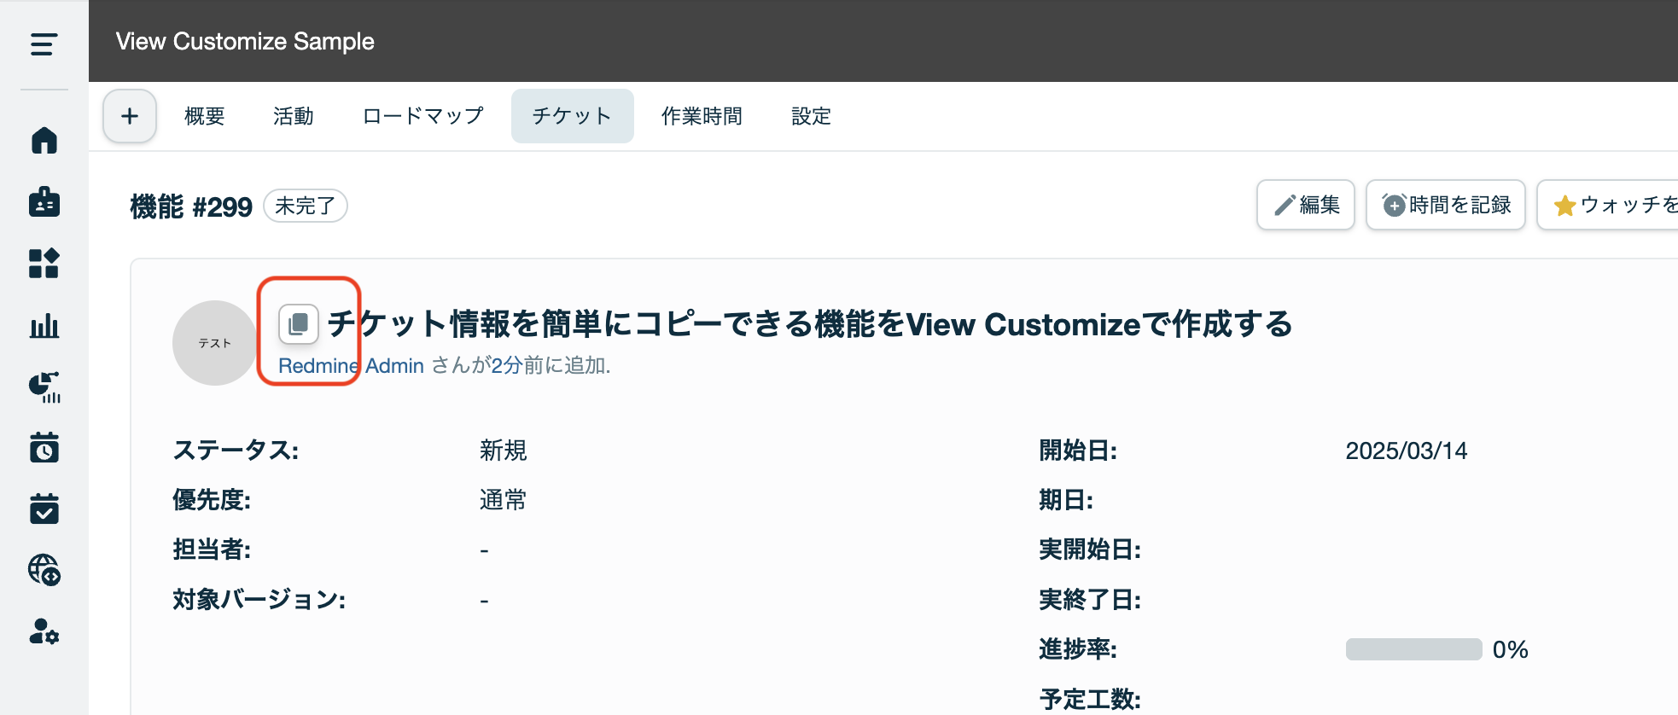Switch to the 概要 tab

tap(205, 116)
